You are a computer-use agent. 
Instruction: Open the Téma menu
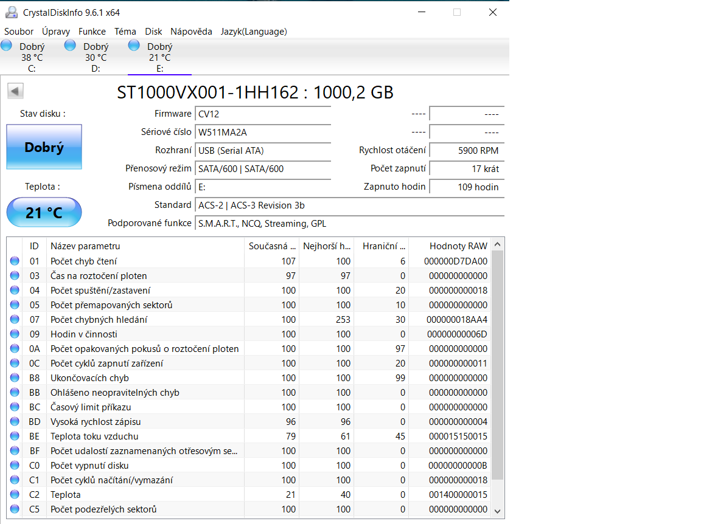[x=125, y=32]
